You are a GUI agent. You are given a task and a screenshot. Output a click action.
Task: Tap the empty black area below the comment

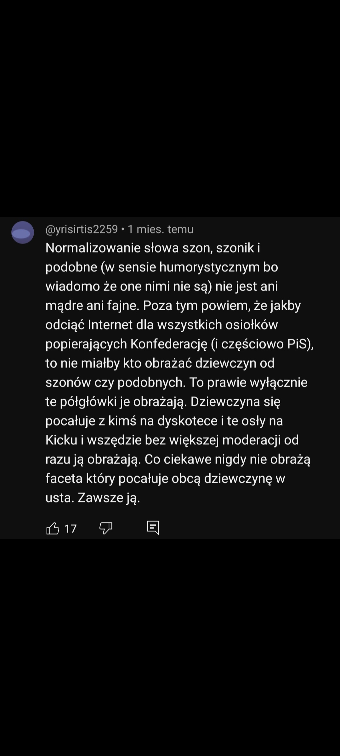(x=170, y=646)
